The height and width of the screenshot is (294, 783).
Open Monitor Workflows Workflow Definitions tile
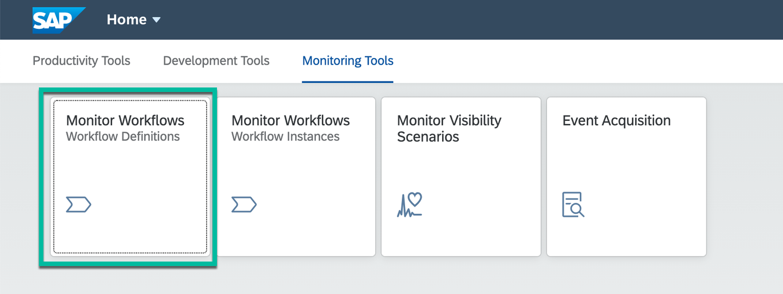130,177
